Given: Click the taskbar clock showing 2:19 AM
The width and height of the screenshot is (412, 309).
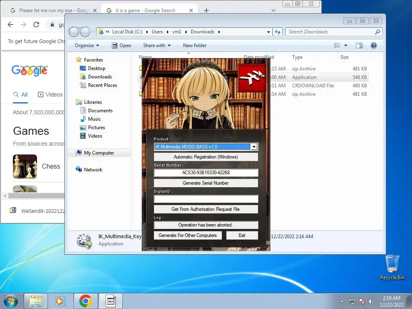Looking at the screenshot, I should pyautogui.click(x=391, y=301).
